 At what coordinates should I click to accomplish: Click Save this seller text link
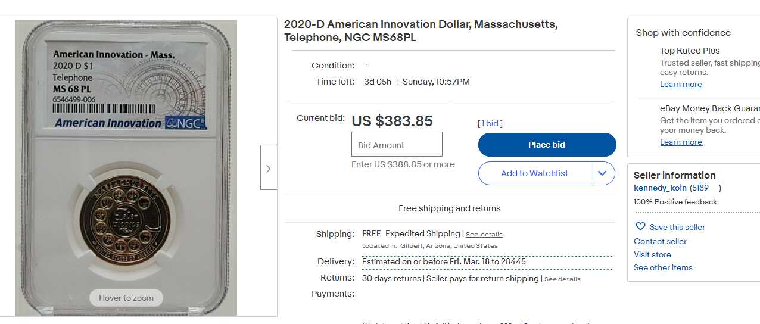[677, 227]
